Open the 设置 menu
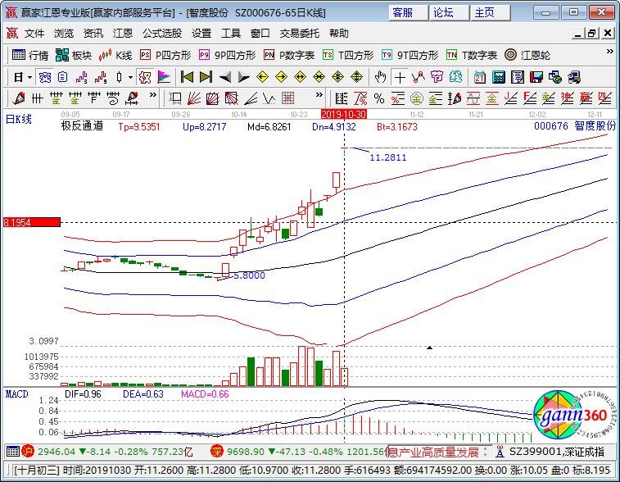The image size is (620, 482). (201, 34)
